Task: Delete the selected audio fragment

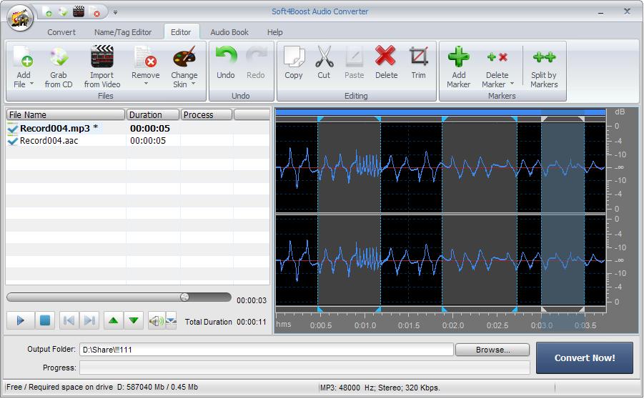Action: tap(386, 59)
